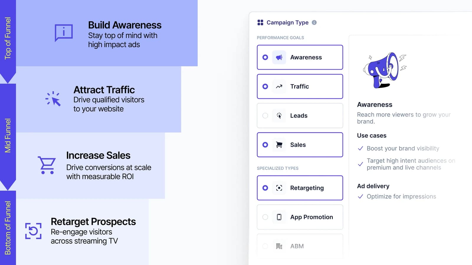This screenshot has width=472, height=265.
Task: Choose the Sales campaign goal card
Action: [300, 145]
